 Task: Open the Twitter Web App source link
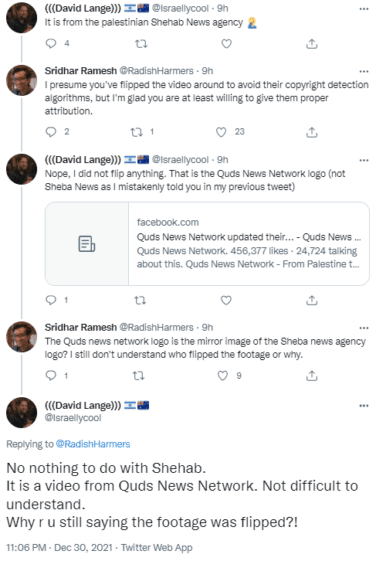[x=157, y=547]
